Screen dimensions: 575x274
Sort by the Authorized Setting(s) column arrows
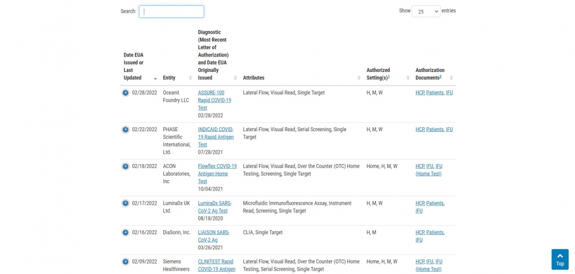coord(408,78)
